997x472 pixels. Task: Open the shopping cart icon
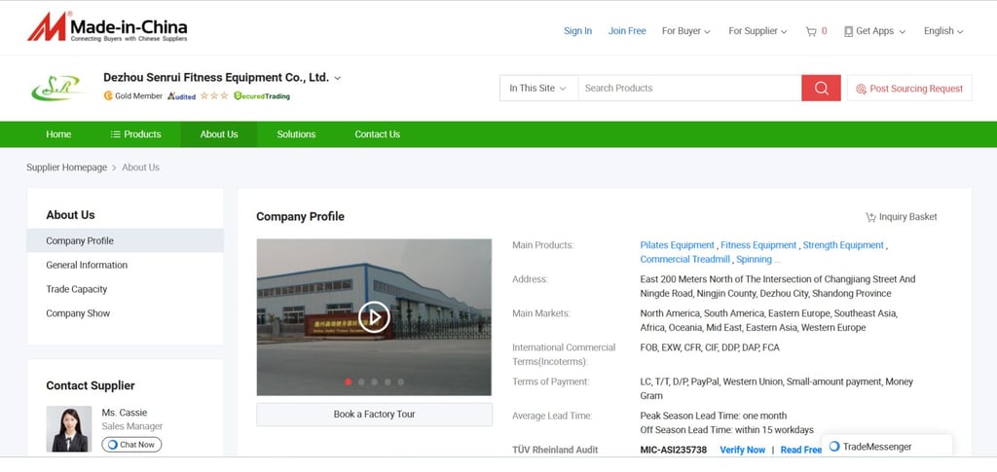(x=811, y=31)
